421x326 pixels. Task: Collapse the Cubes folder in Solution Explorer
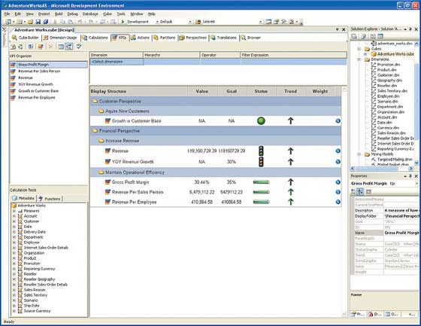coord(359,49)
